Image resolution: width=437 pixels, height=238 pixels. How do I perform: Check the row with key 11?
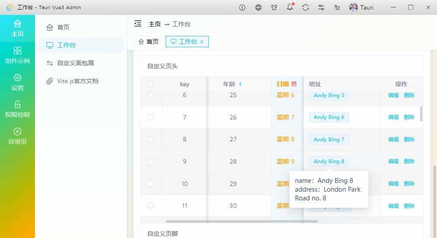pos(150,206)
